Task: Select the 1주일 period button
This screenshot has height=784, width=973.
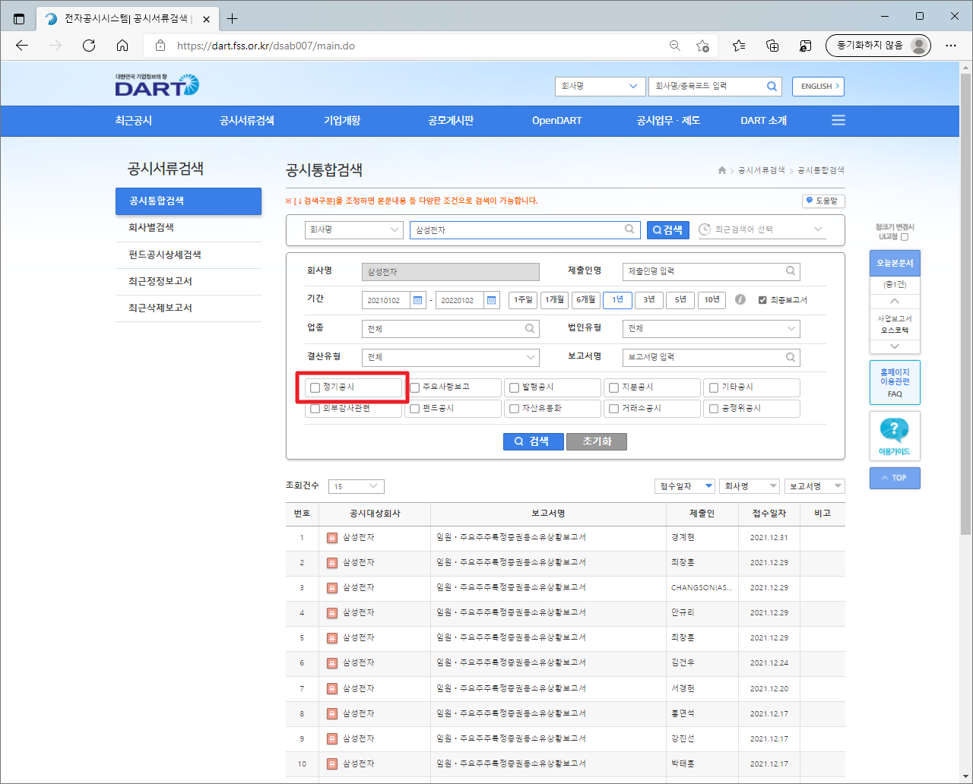Action: 523,300
